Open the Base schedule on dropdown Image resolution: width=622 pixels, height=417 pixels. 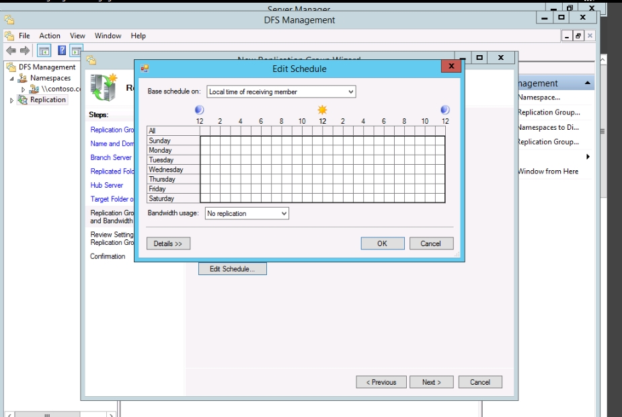pos(281,91)
